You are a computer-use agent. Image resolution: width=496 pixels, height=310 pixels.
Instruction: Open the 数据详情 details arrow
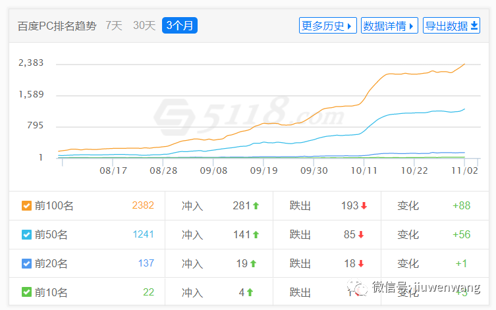pos(389,26)
